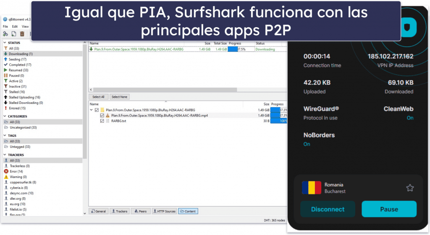Select desync.com (10) tracker
Viewport: 430px width, 235px height.
21,193
